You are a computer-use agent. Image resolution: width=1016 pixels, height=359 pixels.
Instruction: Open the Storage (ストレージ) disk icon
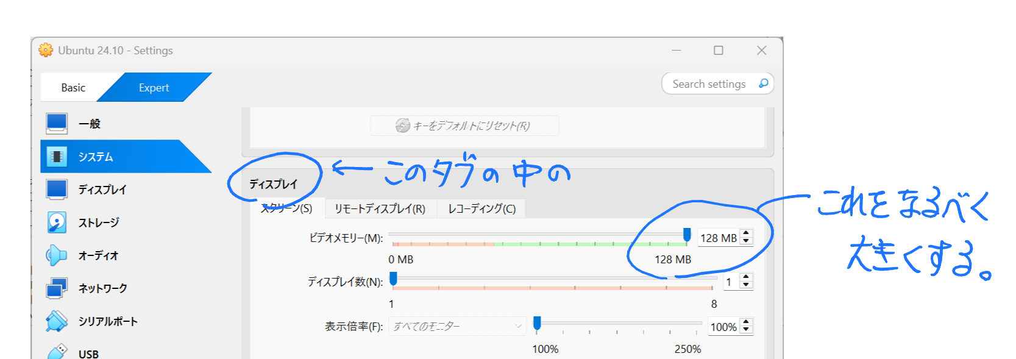[57, 222]
